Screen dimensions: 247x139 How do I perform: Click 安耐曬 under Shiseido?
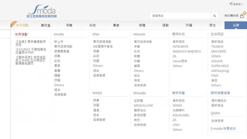[138, 101]
